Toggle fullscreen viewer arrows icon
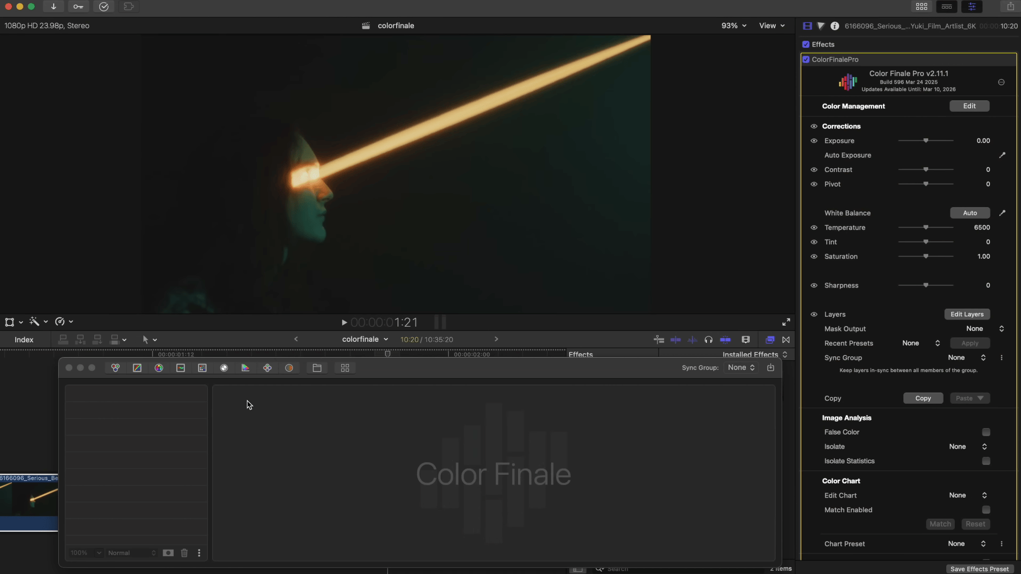 click(786, 322)
